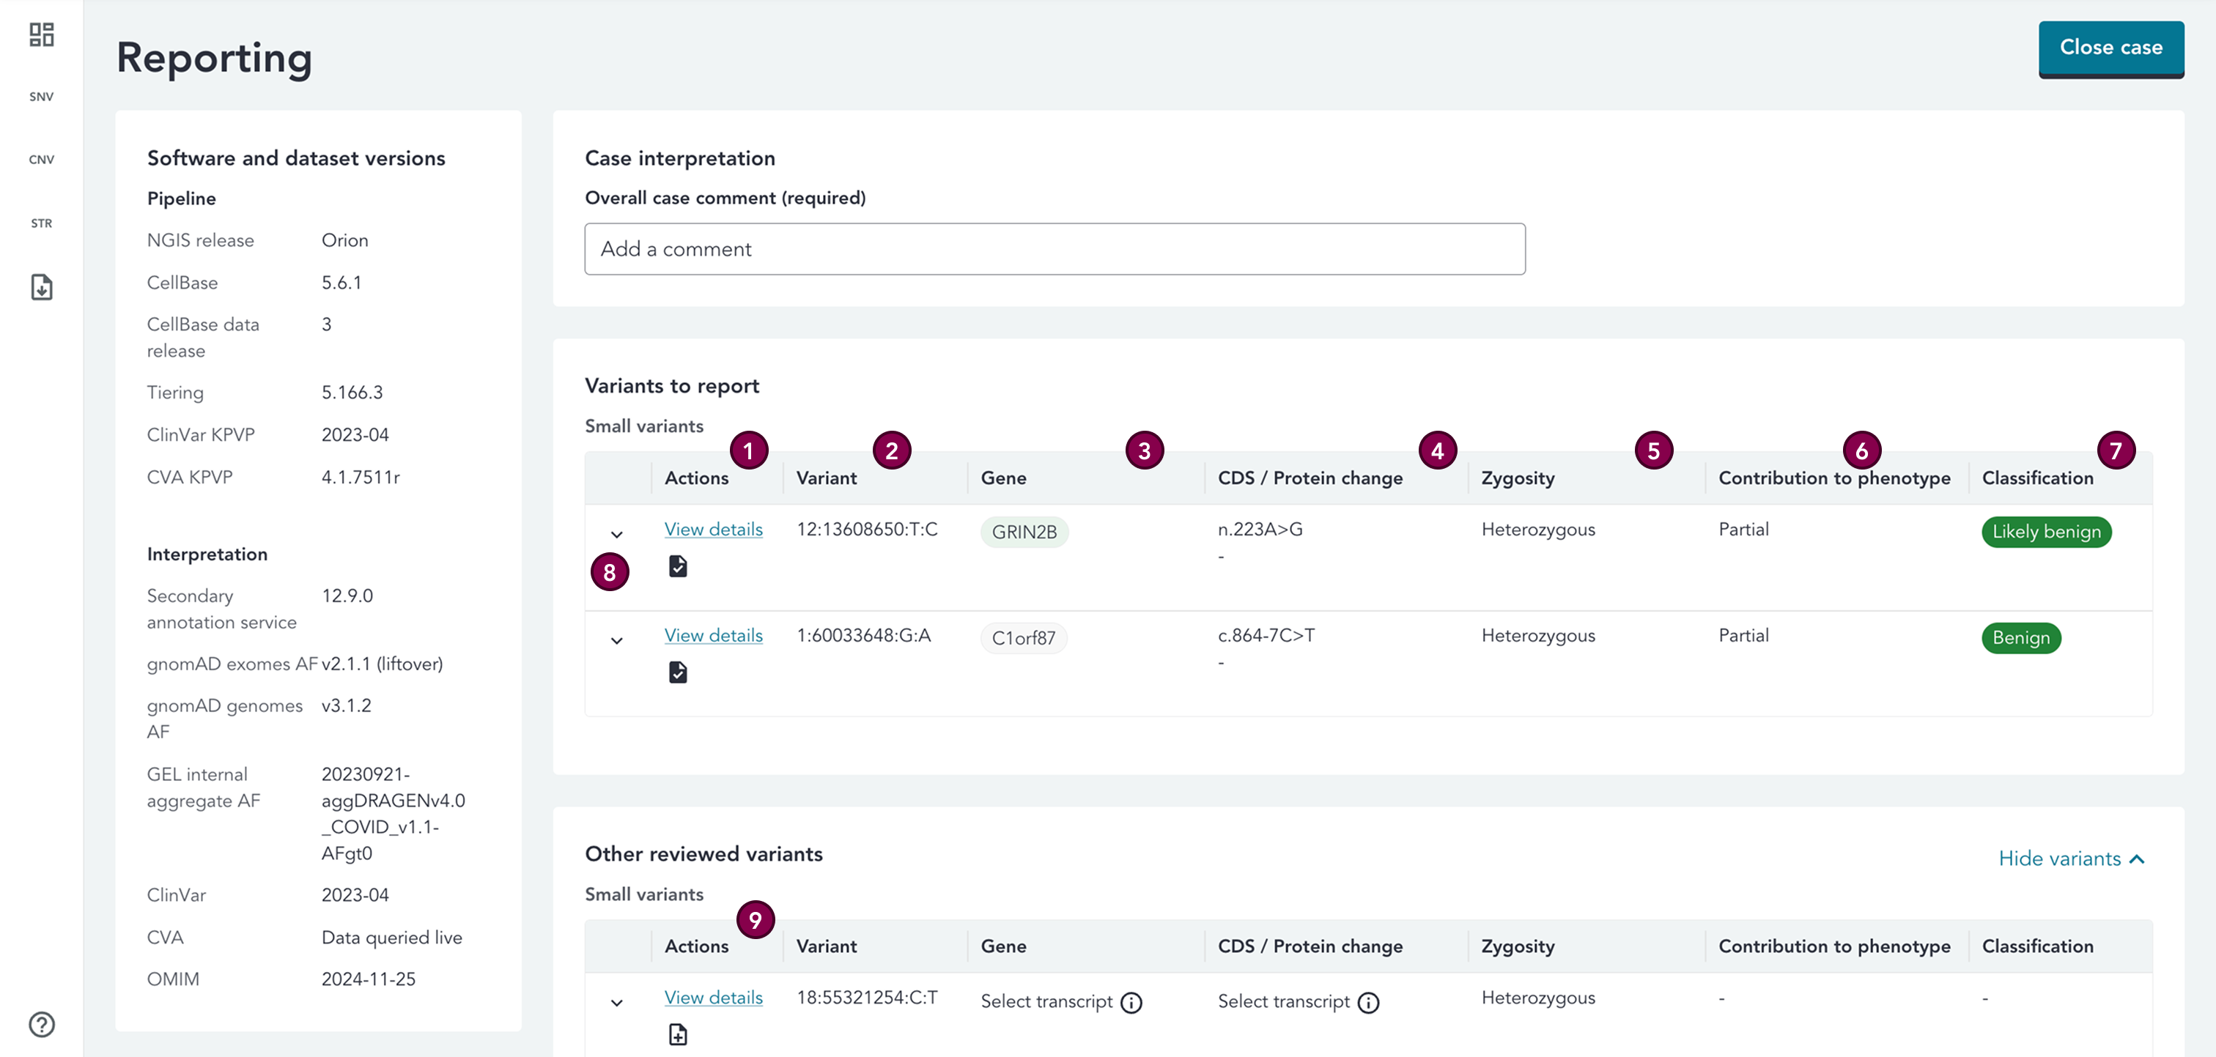View details for variant 1:60033648:G:A

click(713, 636)
